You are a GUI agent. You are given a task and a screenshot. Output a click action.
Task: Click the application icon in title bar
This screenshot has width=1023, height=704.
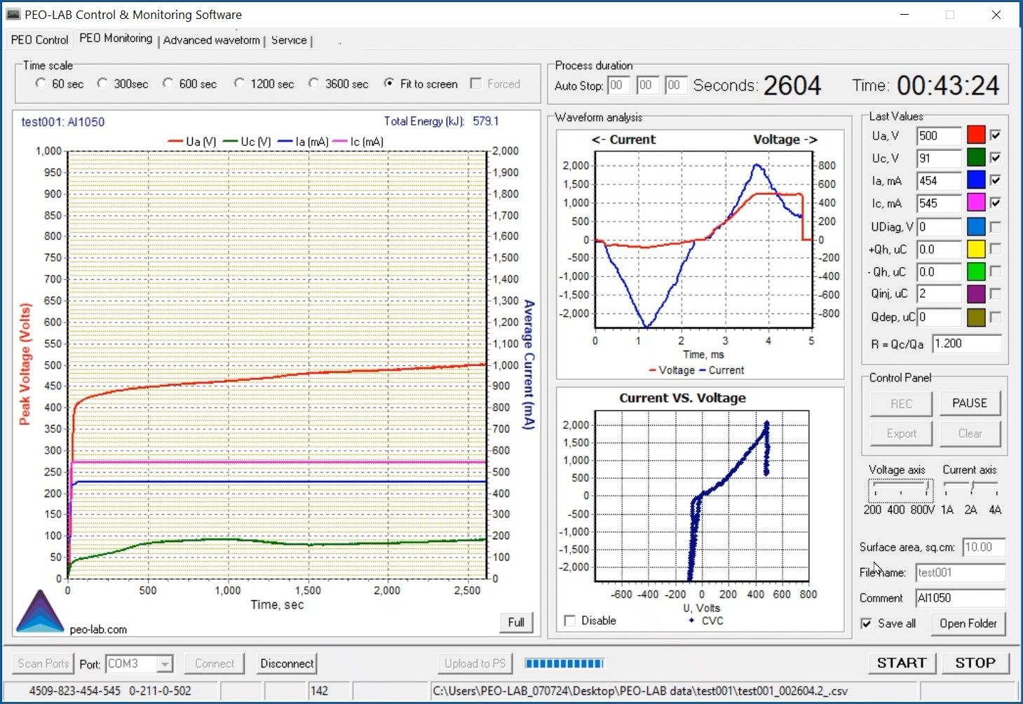[13, 14]
